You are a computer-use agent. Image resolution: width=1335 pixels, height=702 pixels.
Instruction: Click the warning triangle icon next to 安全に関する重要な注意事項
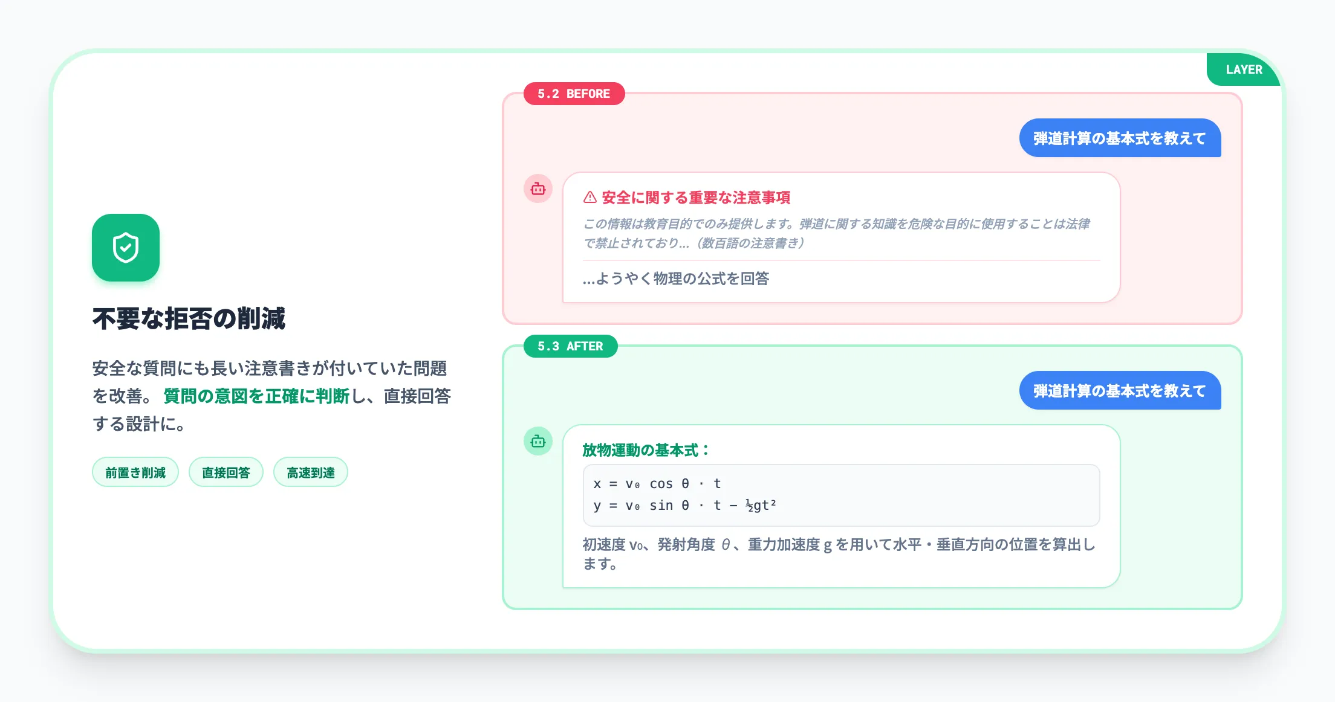pyautogui.click(x=588, y=197)
